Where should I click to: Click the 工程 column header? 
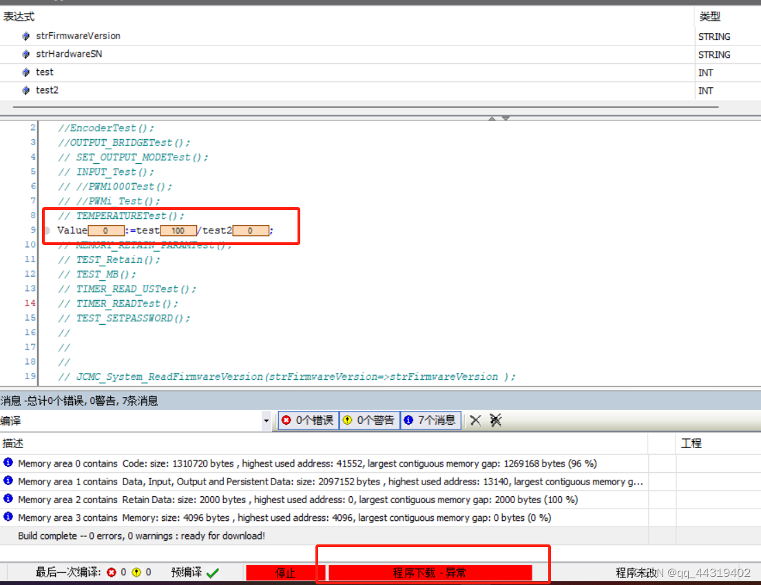click(691, 443)
